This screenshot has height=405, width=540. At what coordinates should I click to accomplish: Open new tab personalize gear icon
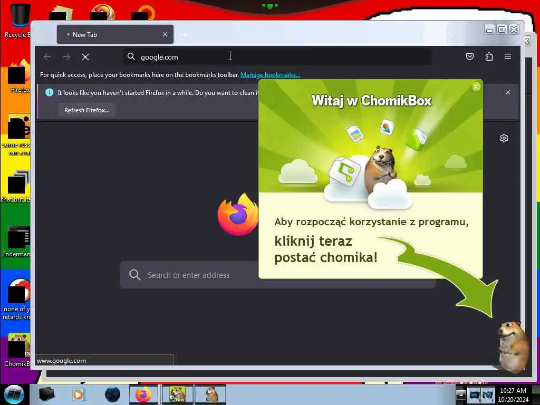[504, 138]
